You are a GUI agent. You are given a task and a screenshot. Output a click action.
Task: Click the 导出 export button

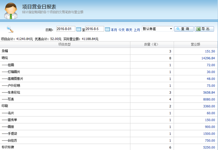[204, 29]
